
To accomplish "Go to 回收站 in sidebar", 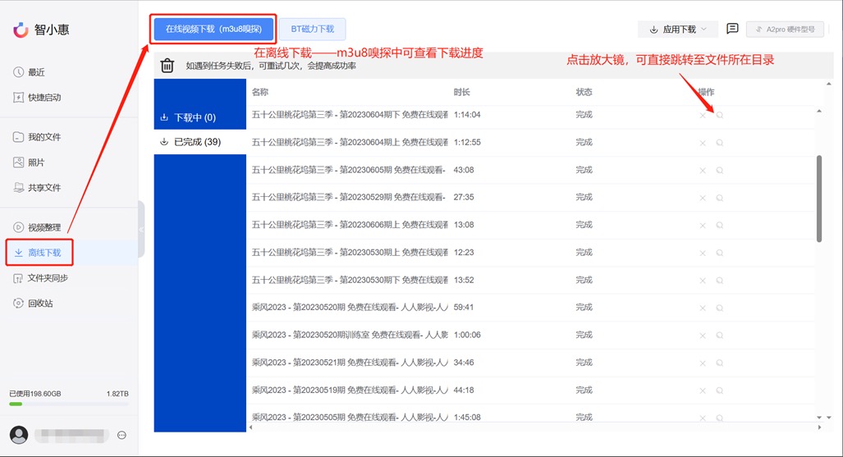I will (x=39, y=304).
